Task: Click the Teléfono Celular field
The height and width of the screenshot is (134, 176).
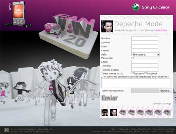Action: 145,70
